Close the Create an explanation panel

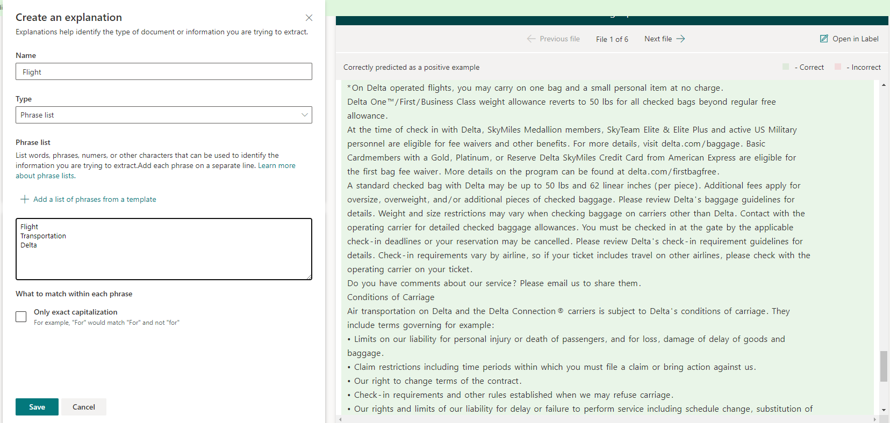(309, 18)
